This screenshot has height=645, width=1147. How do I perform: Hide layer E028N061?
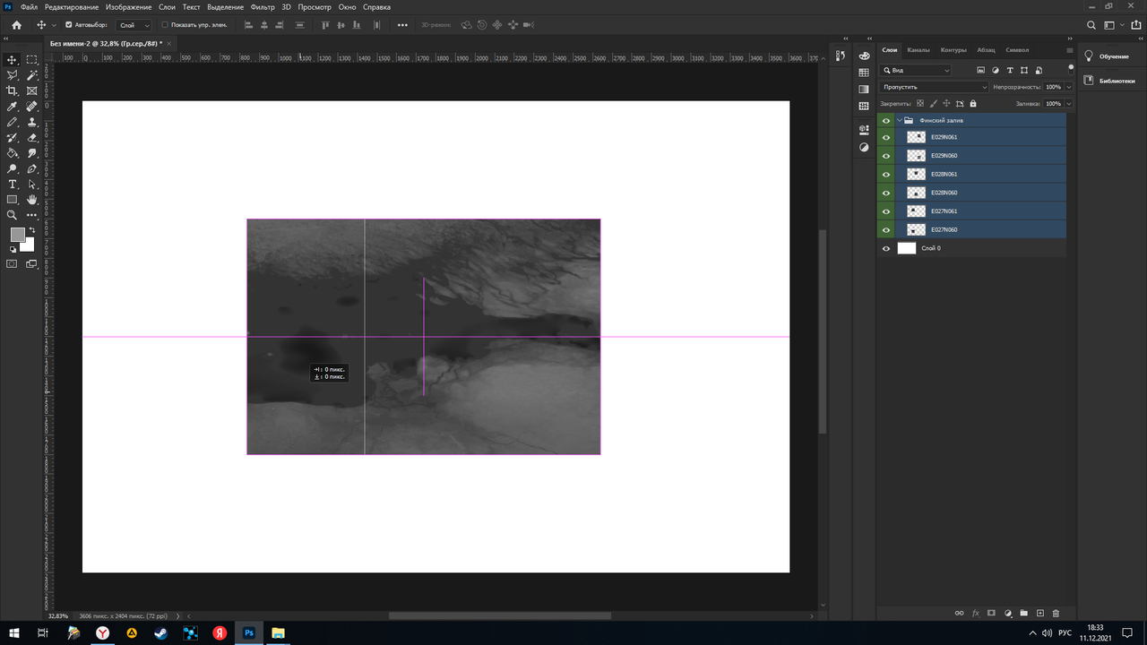(x=886, y=174)
